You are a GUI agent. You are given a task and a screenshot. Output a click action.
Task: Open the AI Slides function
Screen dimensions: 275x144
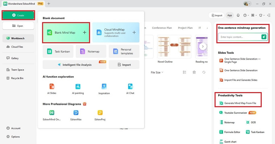[52, 89]
